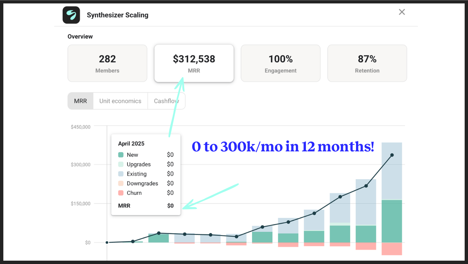
Task: Click the Churn legend color swatch
Action: click(x=121, y=193)
